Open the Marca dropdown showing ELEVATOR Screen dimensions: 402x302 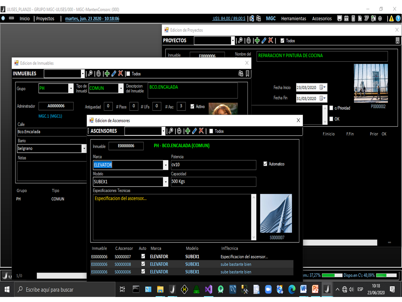coord(165,165)
